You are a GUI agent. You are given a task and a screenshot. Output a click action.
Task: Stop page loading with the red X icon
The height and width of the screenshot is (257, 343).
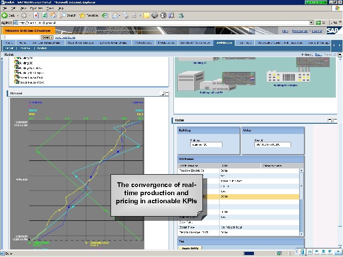click(36, 15)
